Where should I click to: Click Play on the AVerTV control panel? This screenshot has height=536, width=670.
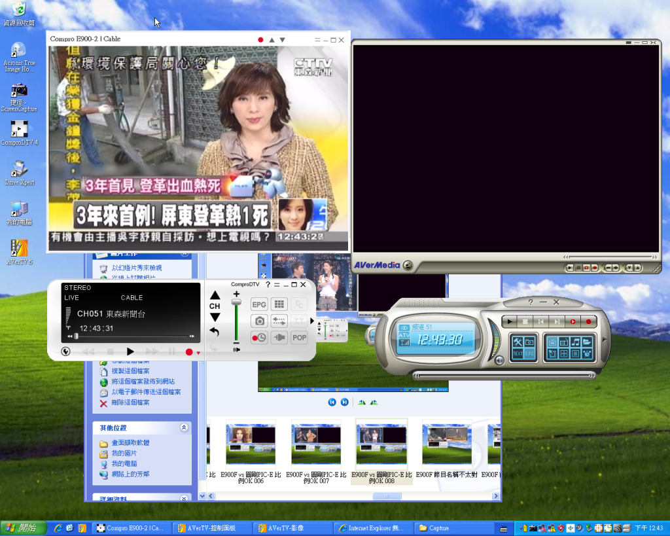[509, 322]
